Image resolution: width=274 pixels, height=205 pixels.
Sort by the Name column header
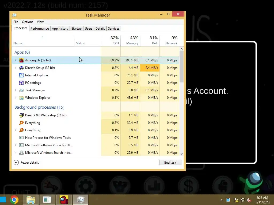[x=43, y=41]
